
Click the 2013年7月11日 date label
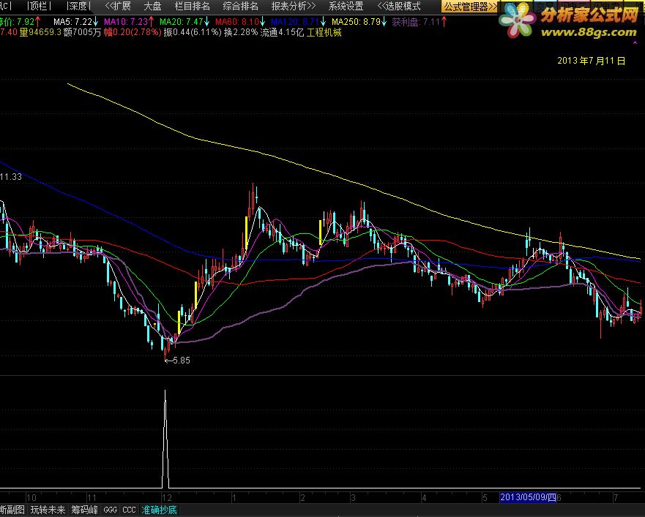point(591,61)
